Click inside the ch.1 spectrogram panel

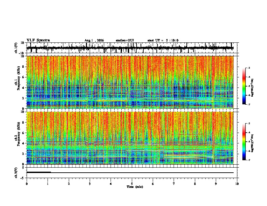pos(130,82)
